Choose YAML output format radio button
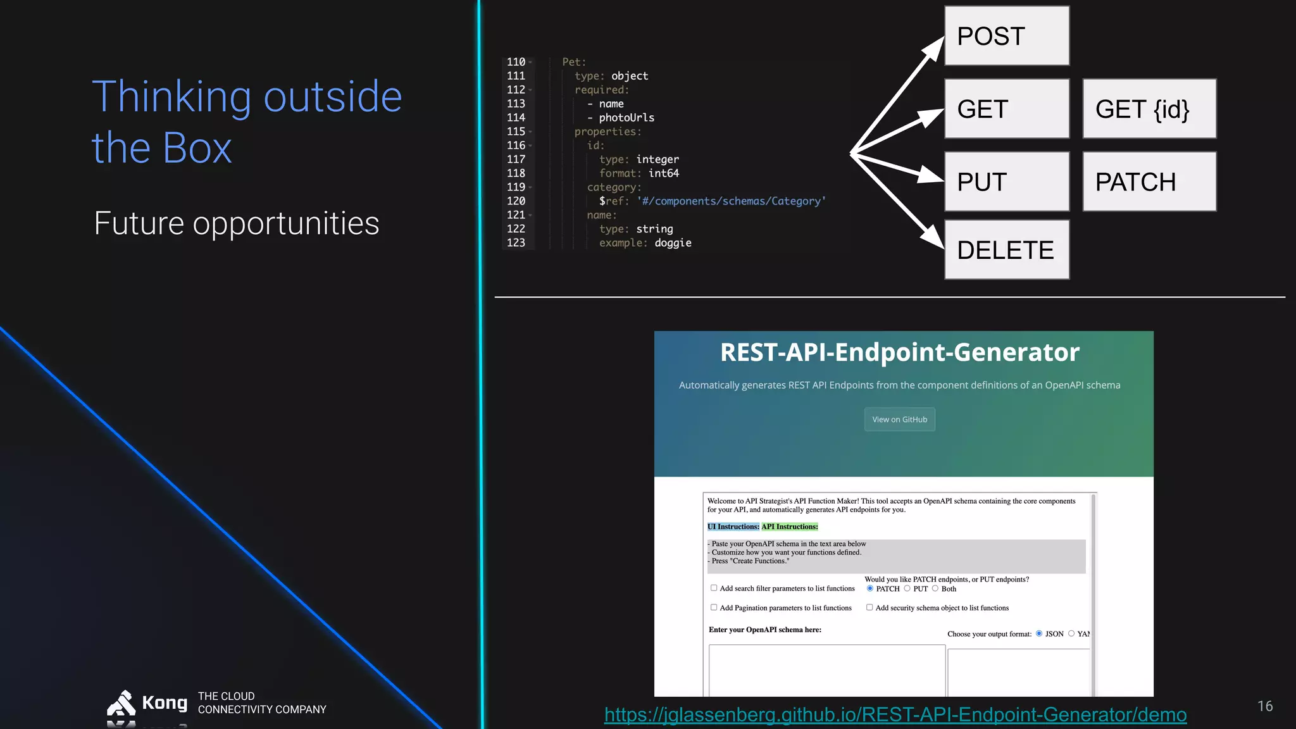The width and height of the screenshot is (1296, 729). pyautogui.click(x=1071, y=633)
